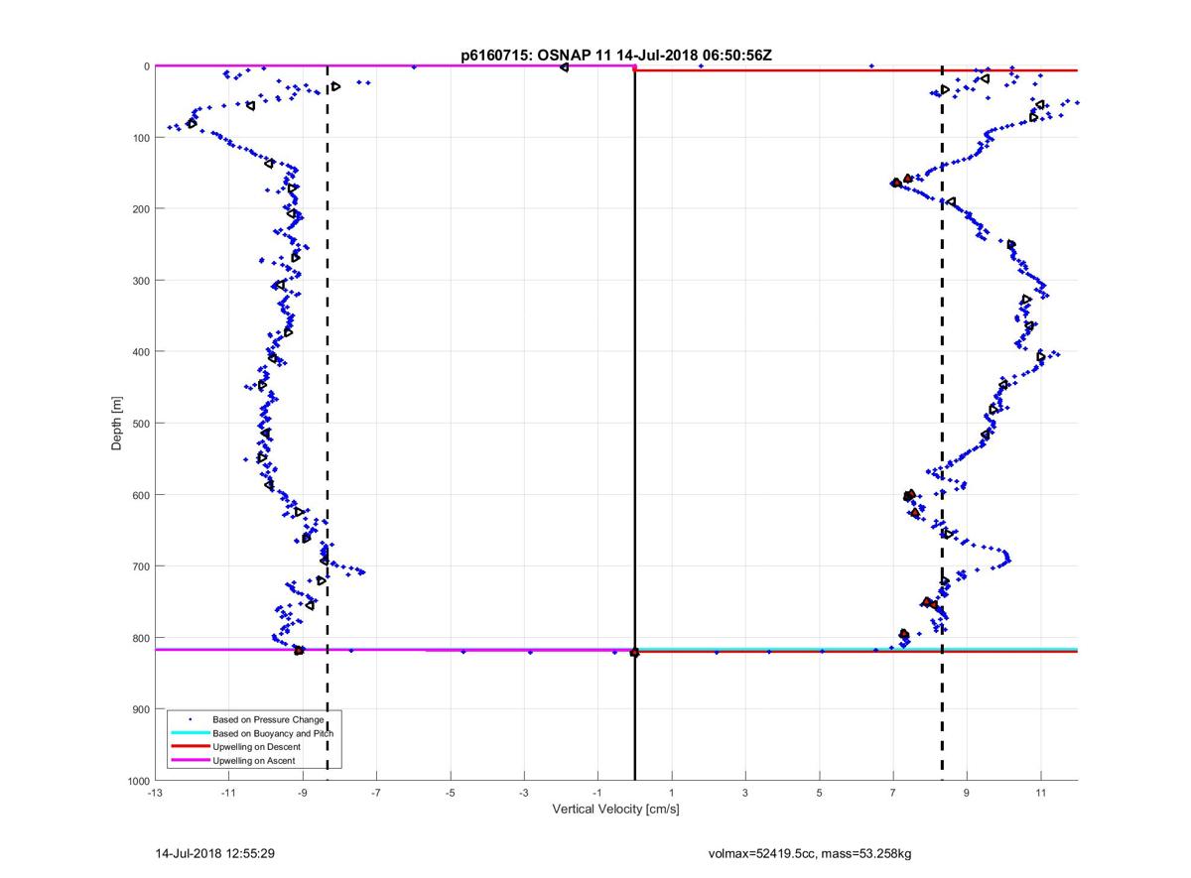Click the magenta line sample in legend
This screenshot has height=878, width=1191.
[x=190, y=760]
